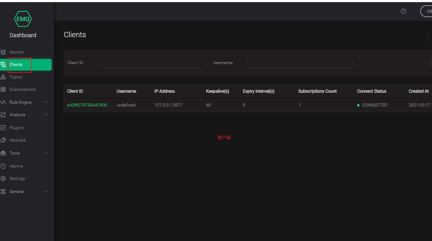Click the Topics hierarchy icon

pos(3,77)
